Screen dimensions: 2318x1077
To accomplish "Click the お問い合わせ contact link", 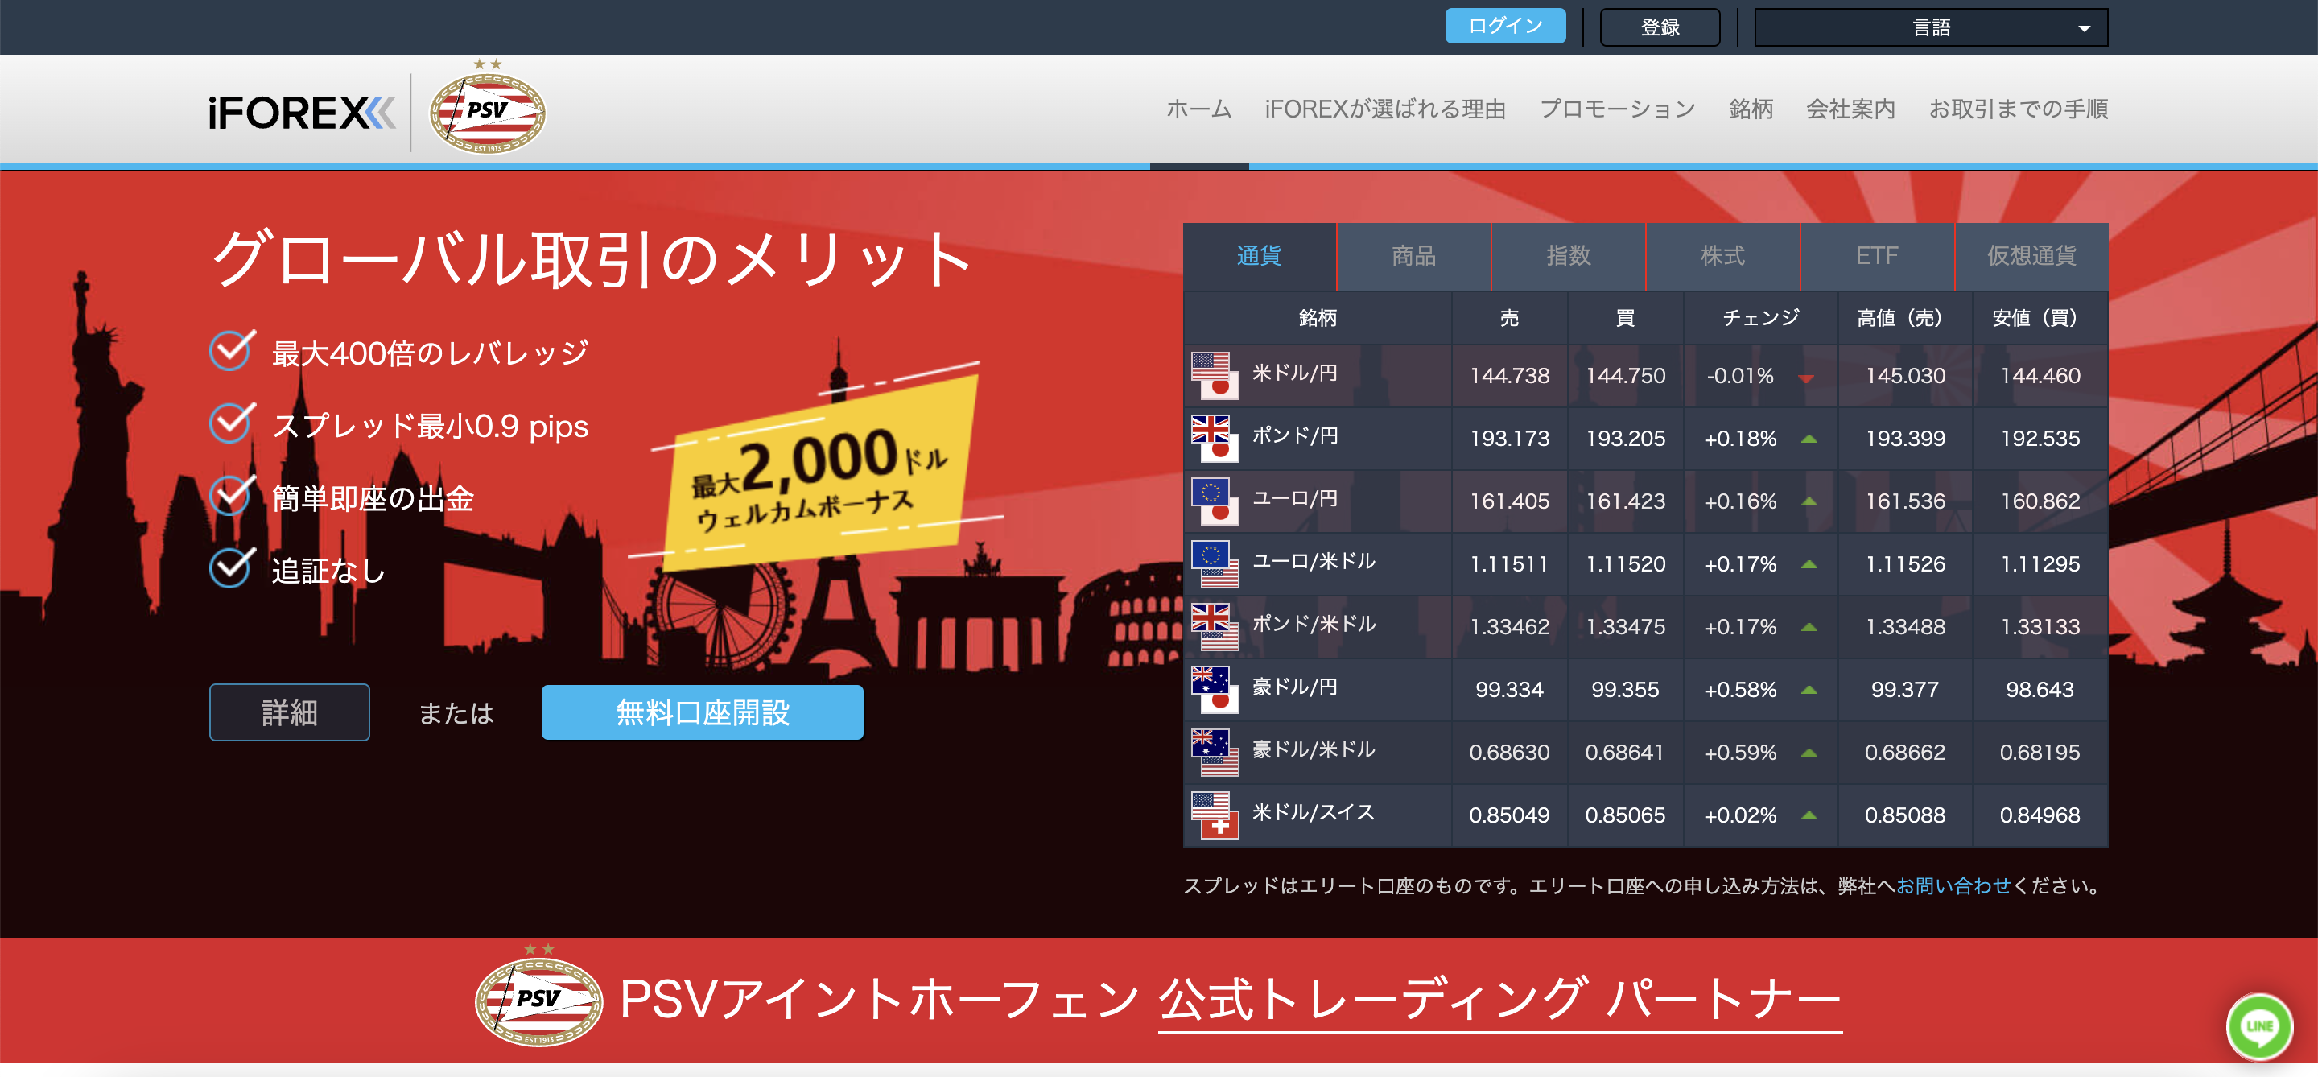I will click(x=1953, y=886).
